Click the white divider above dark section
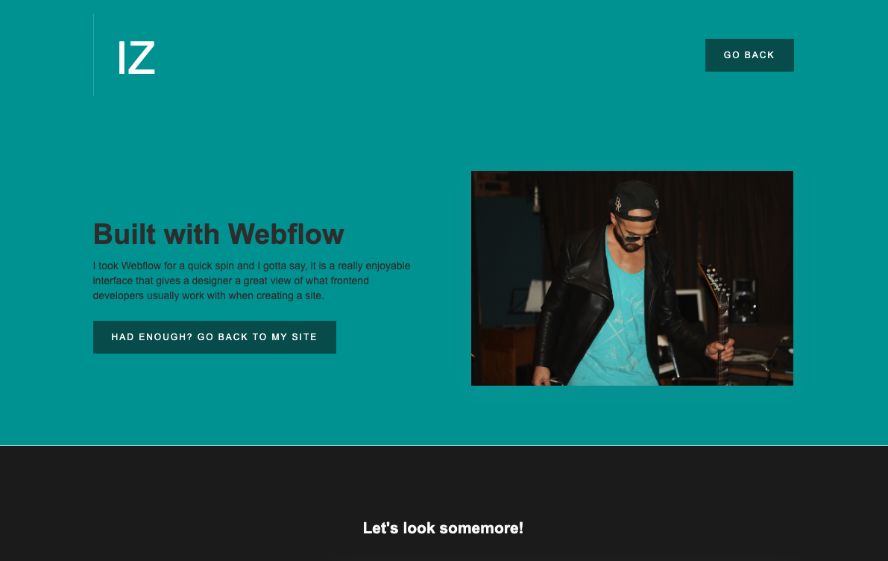Viewport: 888px width, 561px height. click(x=444, y=445)
